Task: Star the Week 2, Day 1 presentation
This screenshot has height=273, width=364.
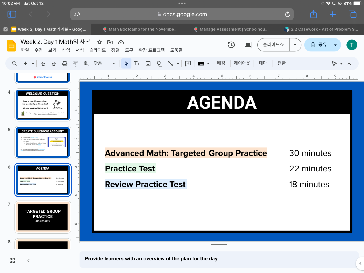Action: pyautogui.click(x=99, y=42)
